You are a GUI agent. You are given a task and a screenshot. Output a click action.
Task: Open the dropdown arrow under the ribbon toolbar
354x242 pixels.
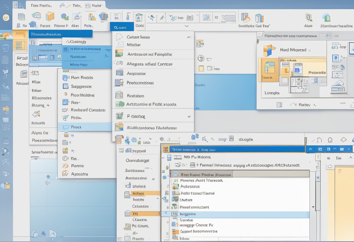coord(187,26)
